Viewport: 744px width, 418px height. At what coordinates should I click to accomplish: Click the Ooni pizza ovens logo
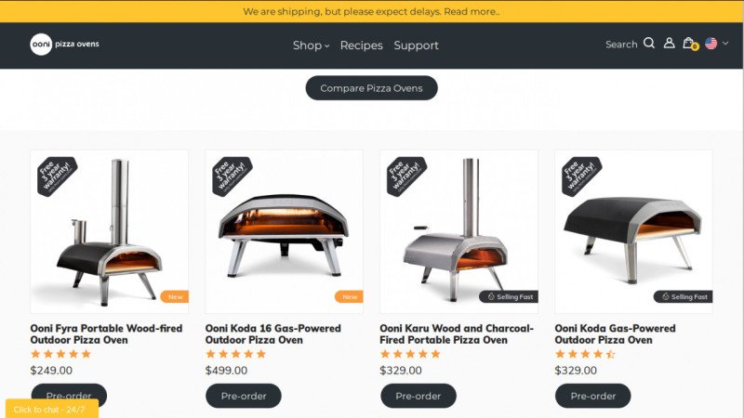[64, 45]
